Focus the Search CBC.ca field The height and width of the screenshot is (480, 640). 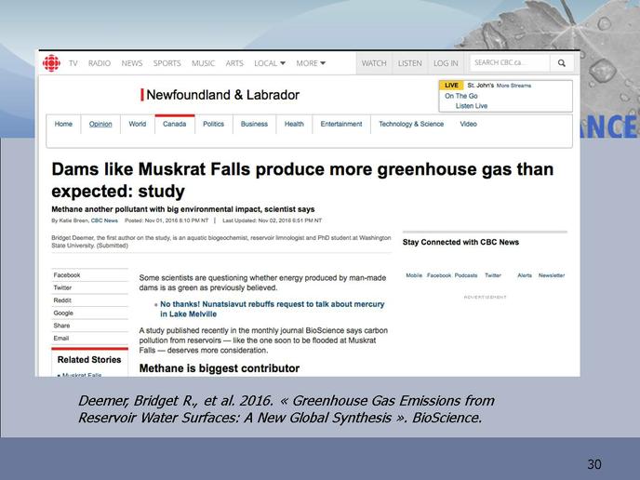click(x=510, y=63)
